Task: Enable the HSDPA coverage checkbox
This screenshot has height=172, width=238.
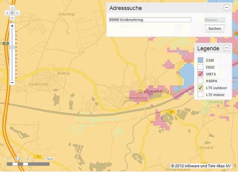Action: point(200,81)
